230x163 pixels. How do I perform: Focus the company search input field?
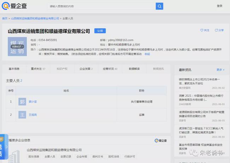point(101,6)
